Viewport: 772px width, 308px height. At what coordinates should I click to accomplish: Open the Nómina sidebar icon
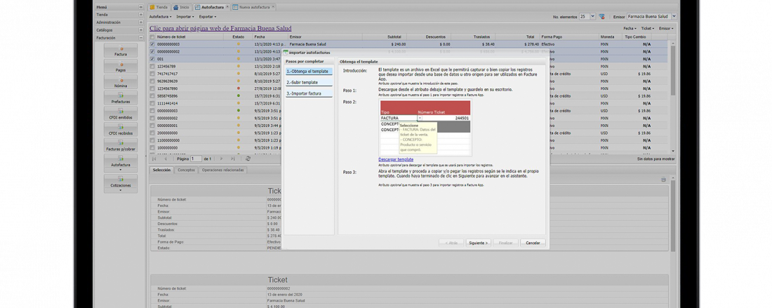(x=121, y=83)
